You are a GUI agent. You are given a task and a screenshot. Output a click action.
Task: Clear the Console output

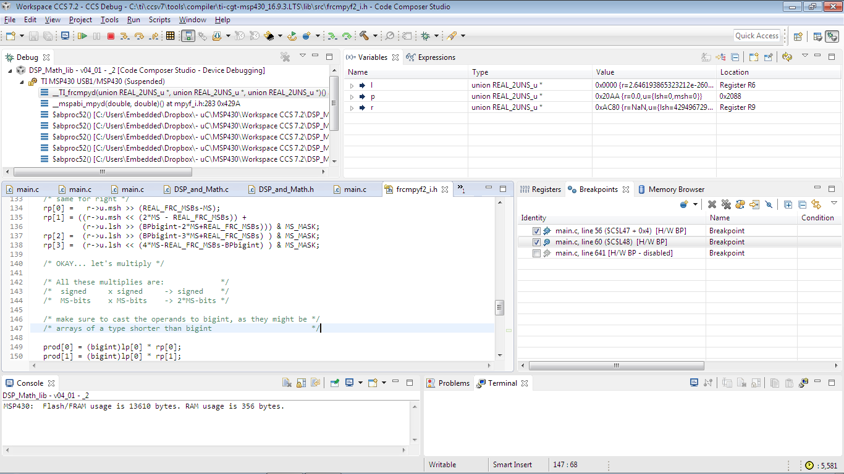pyautogui.click(x=286, y=383)
